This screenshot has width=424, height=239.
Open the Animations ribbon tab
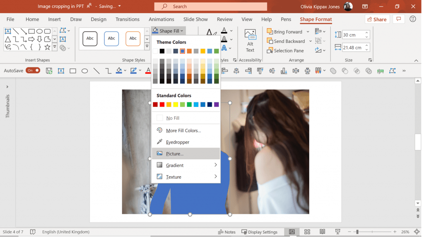click(161, 19)
